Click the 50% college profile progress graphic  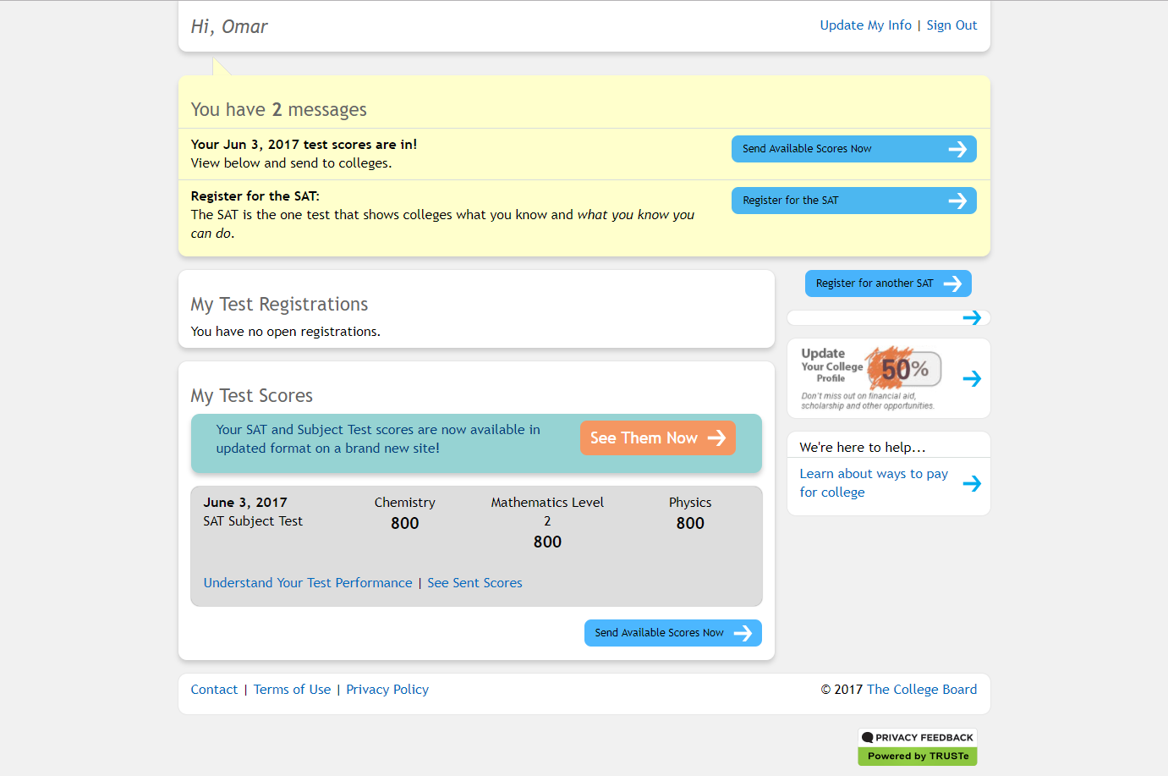point(903,369)
